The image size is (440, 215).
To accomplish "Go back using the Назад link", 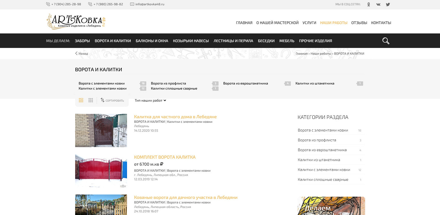I will [x=81, y=53].
